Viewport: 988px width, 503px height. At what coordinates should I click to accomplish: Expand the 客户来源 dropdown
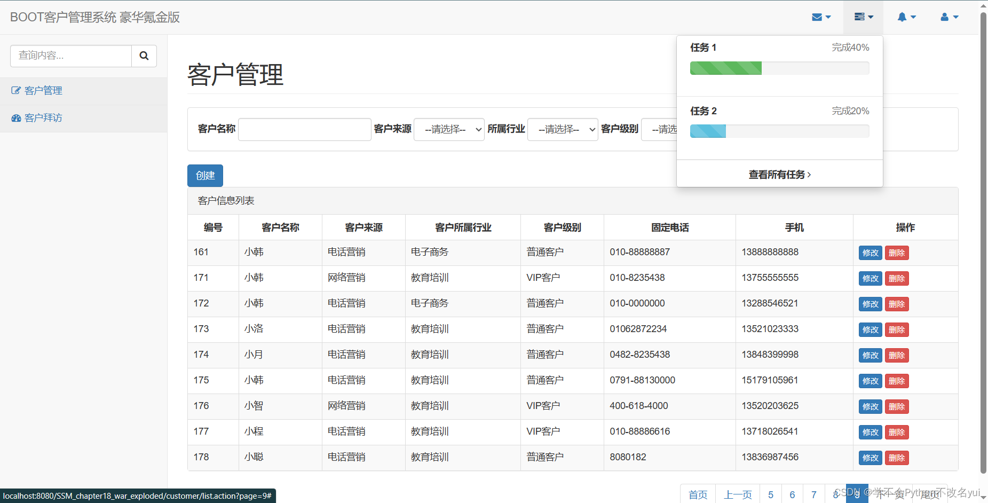pos(449,129)
